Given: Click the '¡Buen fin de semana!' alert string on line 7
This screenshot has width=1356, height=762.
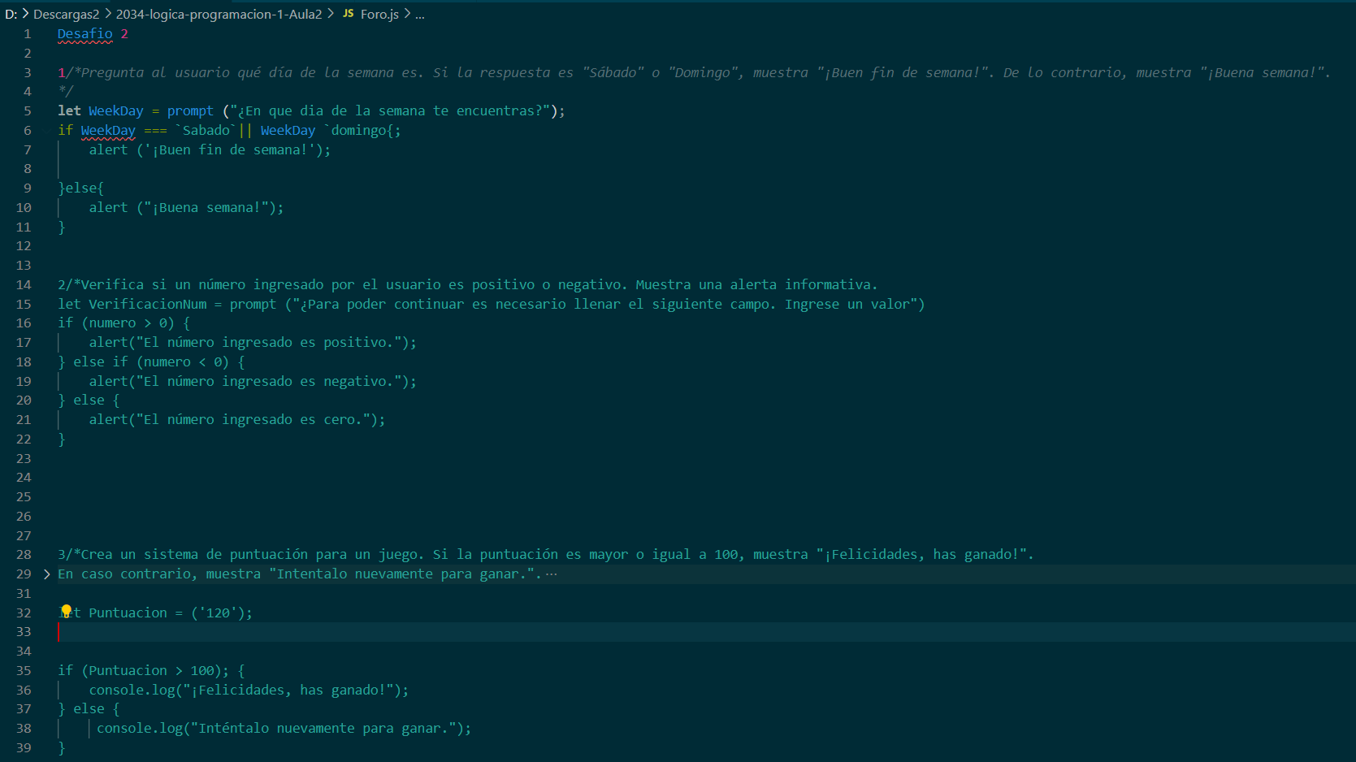Looking at the screenshot, I should (230, 149).
